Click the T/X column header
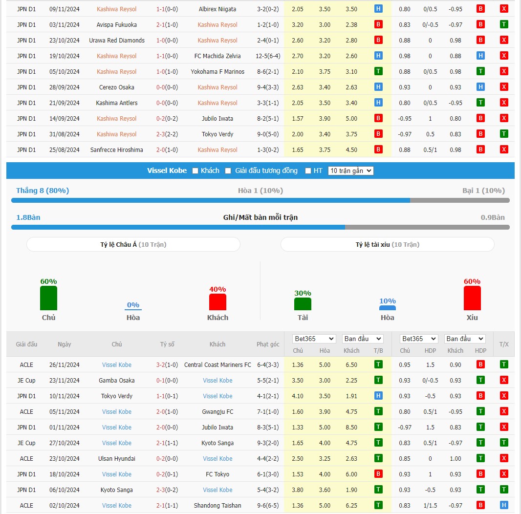521x514 pixels. click(x=504, y=344)
